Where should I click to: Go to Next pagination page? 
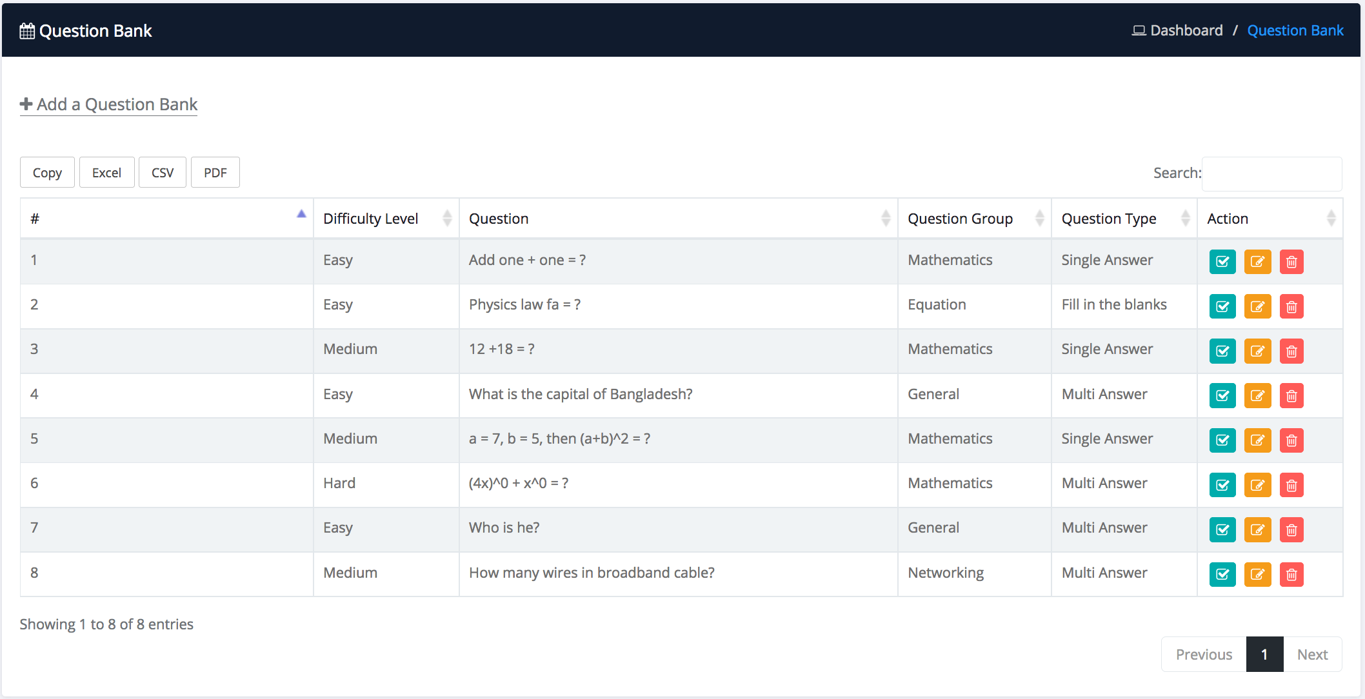[1311, 655]
